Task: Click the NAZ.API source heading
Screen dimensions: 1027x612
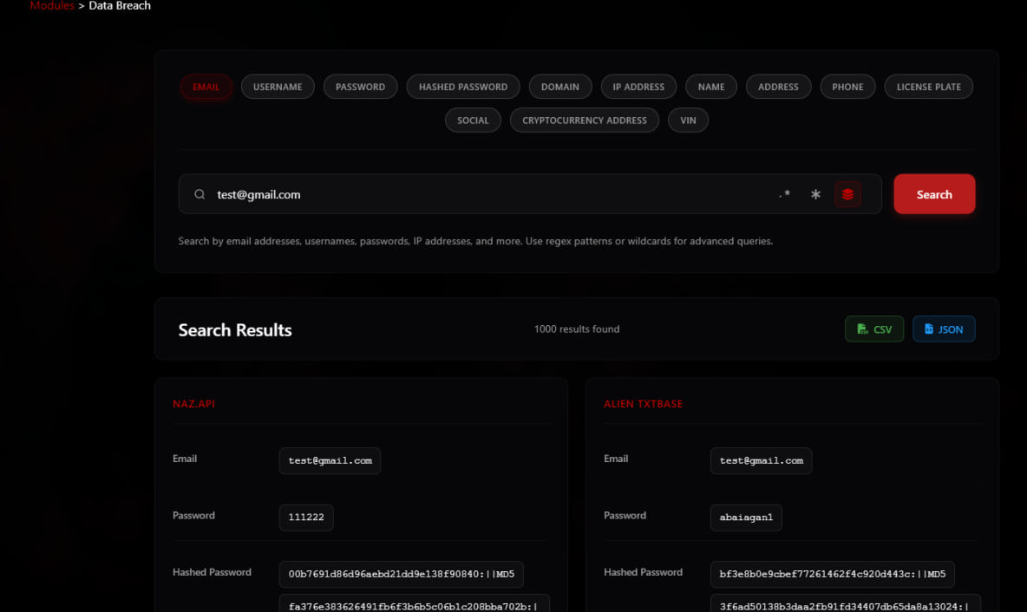Action: coord(194,404)
